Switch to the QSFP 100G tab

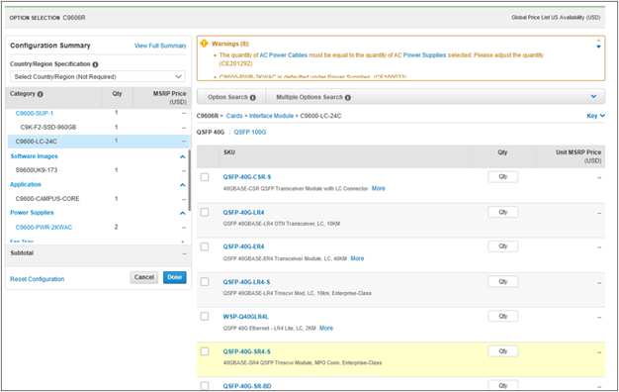[x=250, y=132]
